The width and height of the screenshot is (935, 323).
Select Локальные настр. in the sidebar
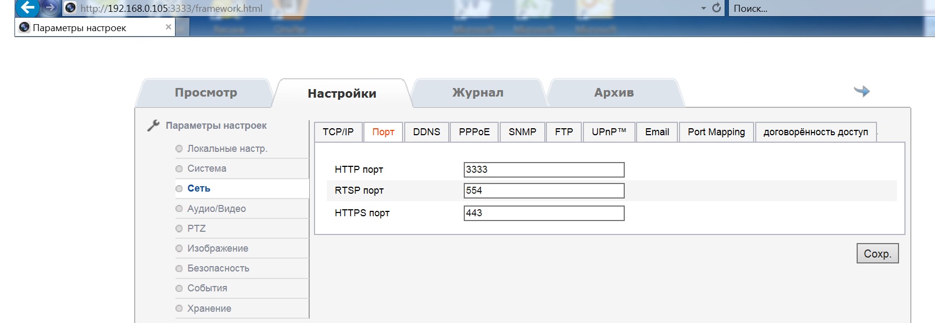[227, 149]
